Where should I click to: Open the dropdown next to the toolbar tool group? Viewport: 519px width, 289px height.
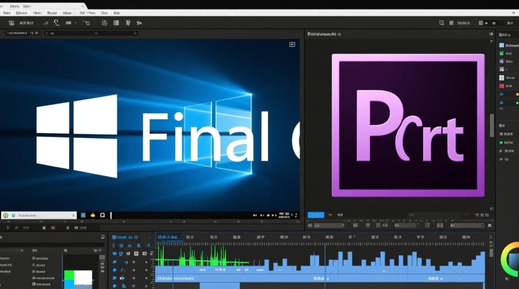75,23
